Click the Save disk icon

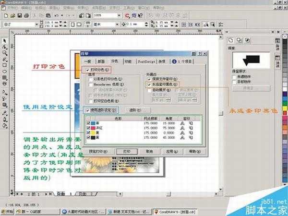[20, 16]
